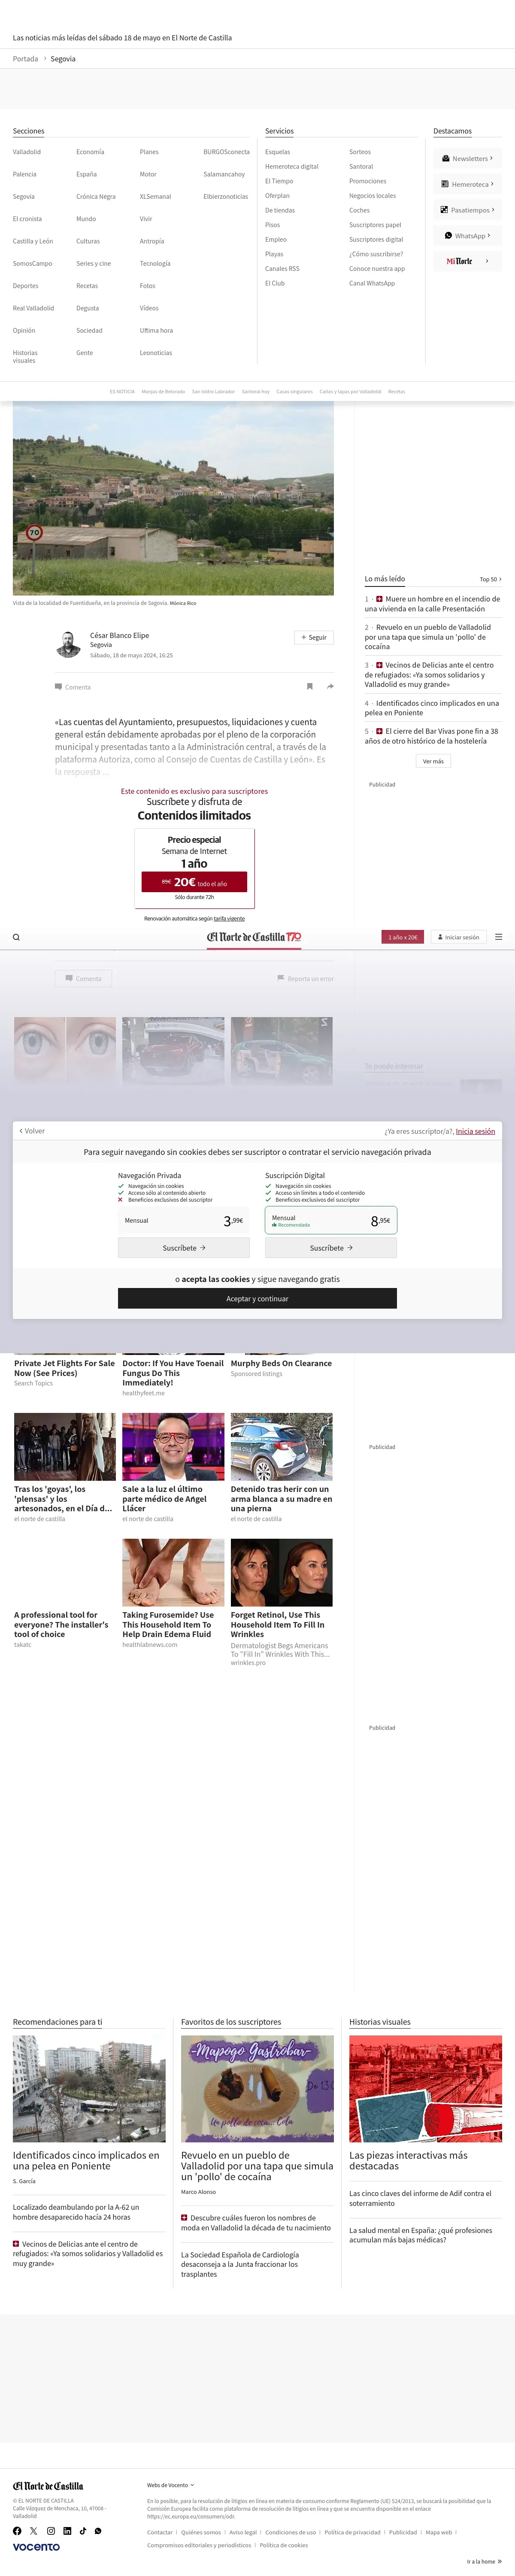Image resolution: width=515 pixels, height=2576 pixels.
Task: Open the Facebook icon in the footer
Action: pos(17,2531)
